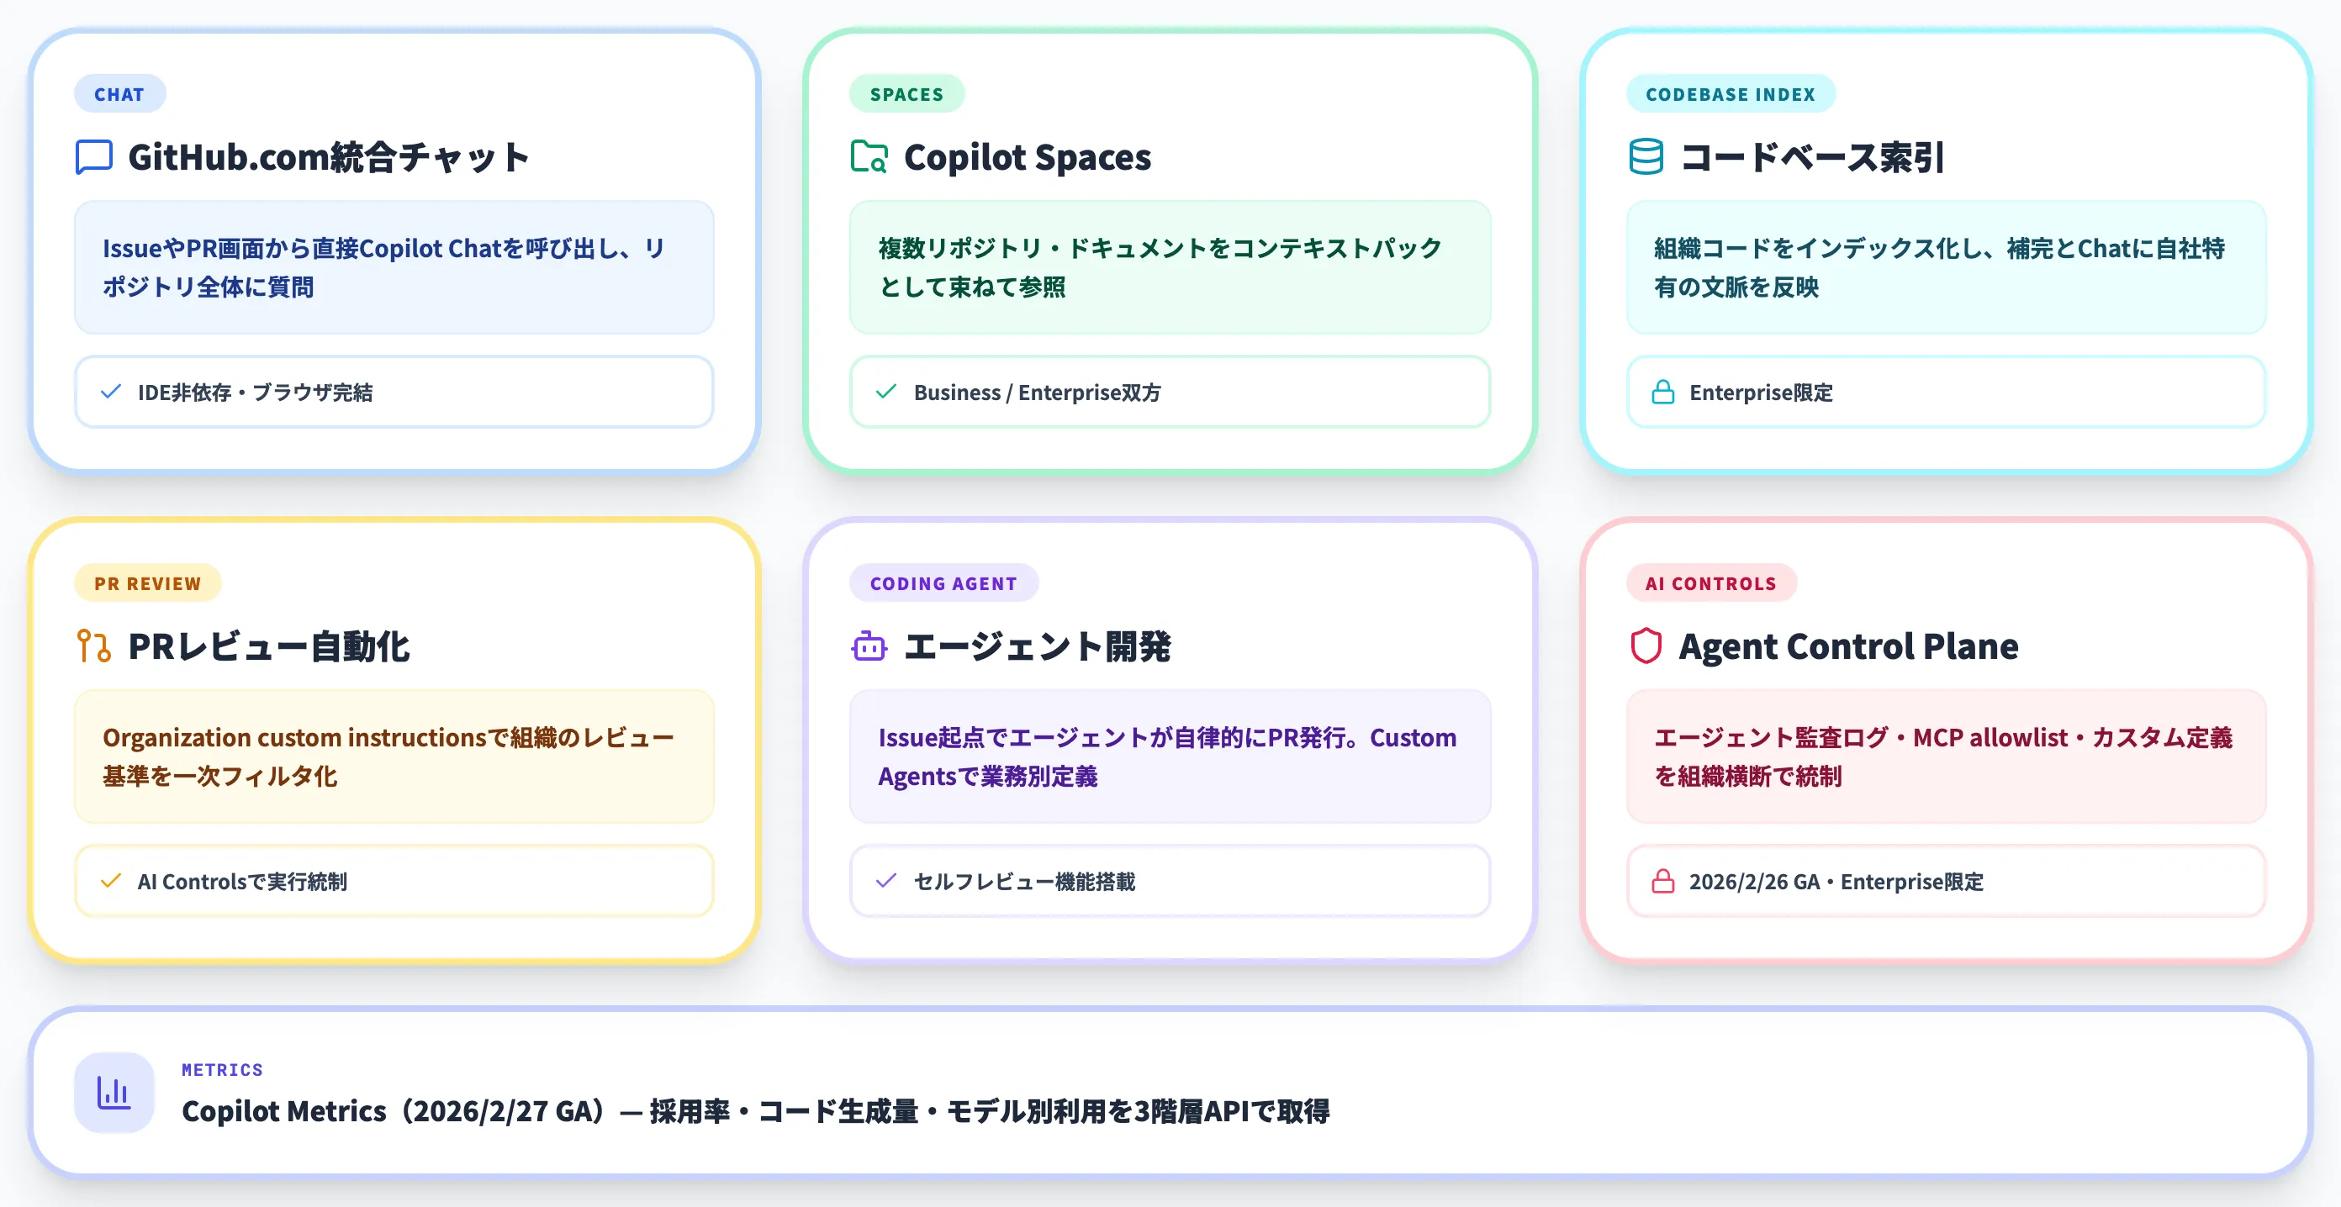Click the database icon beside コードベース索引
The image size is (2341, 1207).
[x=1646, y=157]
